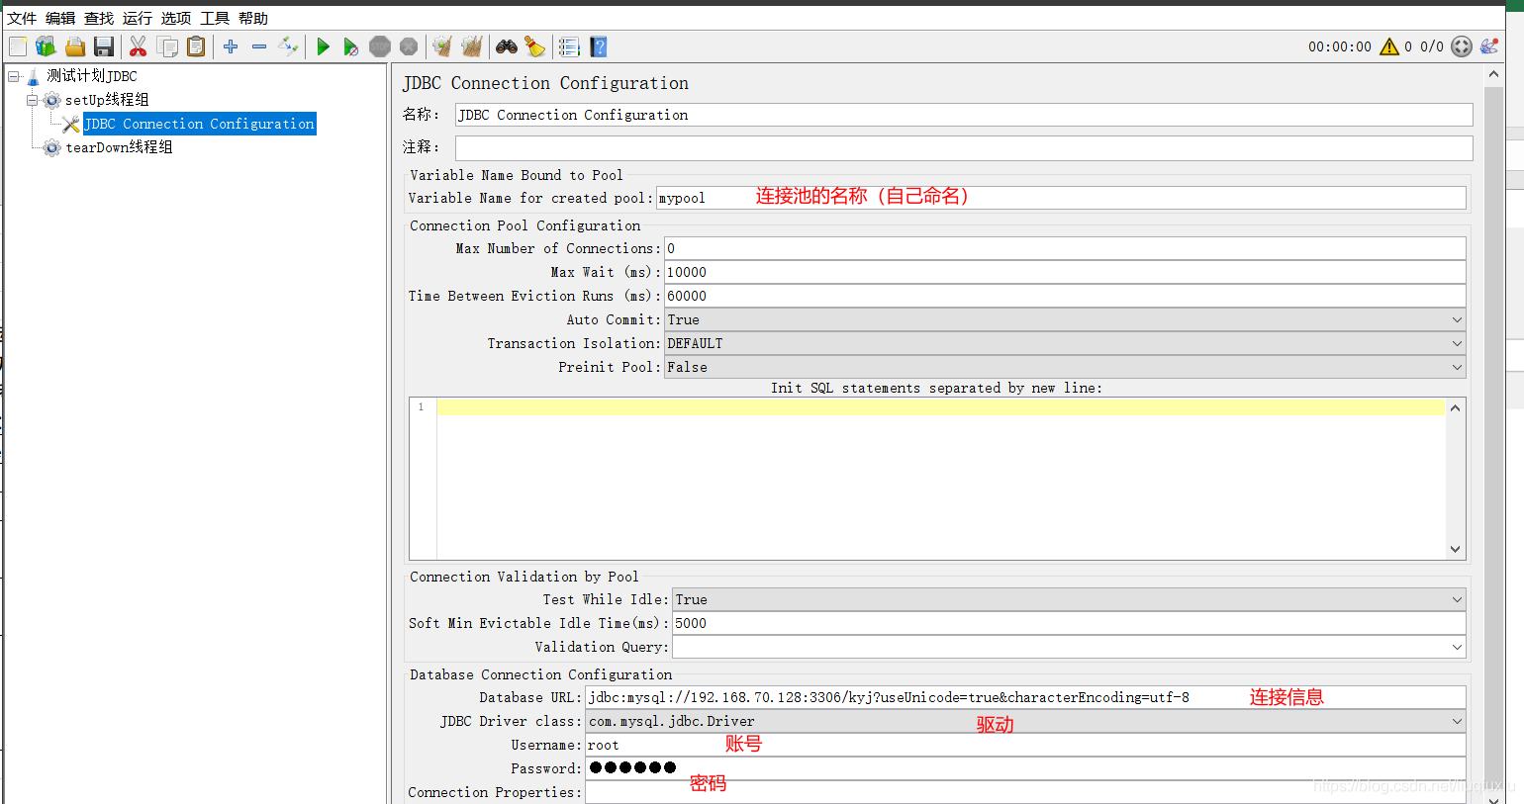The image size is (1524, 804).
Task: Click the Database URL field
Action: (x=1025, y=697)
